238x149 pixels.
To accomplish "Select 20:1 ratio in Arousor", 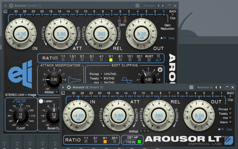I will (x=139, y=60).
